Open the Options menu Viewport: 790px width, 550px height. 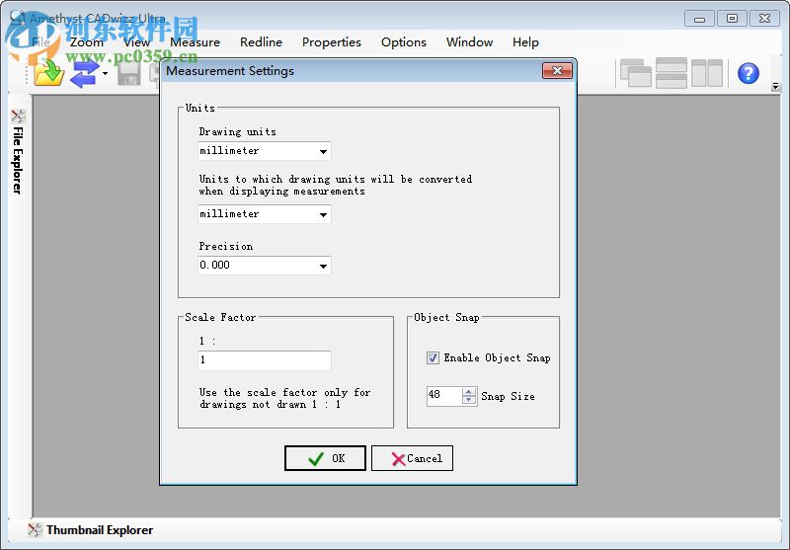pyautogui.click(x=404, y=42)
